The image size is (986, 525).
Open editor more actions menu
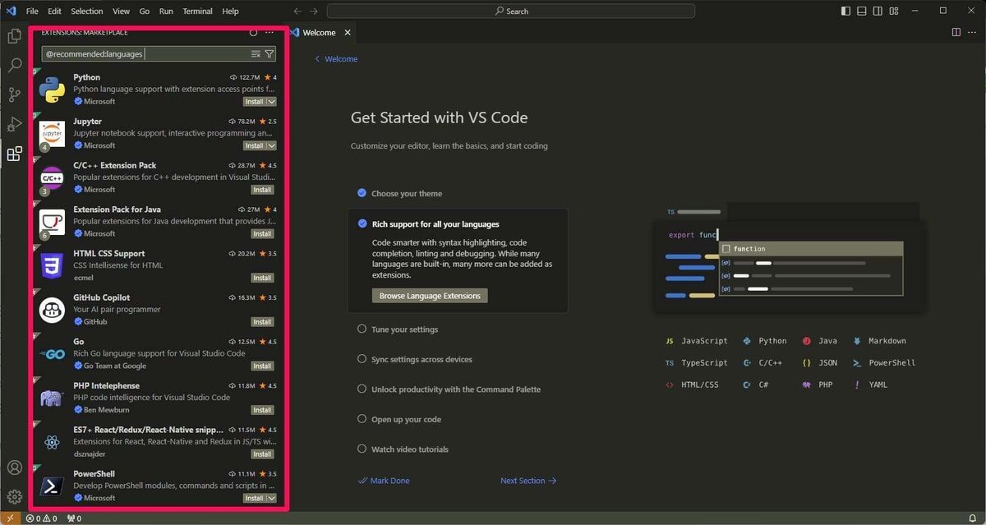point(973,32)
